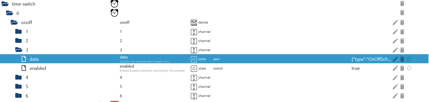
Task: Edit channel 1 with pencil icon
Action: click(x=395, y=32)
